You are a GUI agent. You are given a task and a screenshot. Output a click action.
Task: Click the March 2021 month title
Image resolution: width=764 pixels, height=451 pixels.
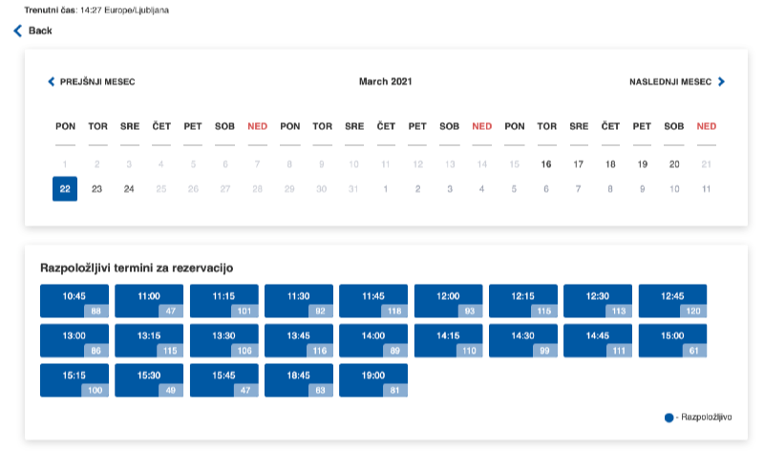pyautogui.click(x=386, y=81)
